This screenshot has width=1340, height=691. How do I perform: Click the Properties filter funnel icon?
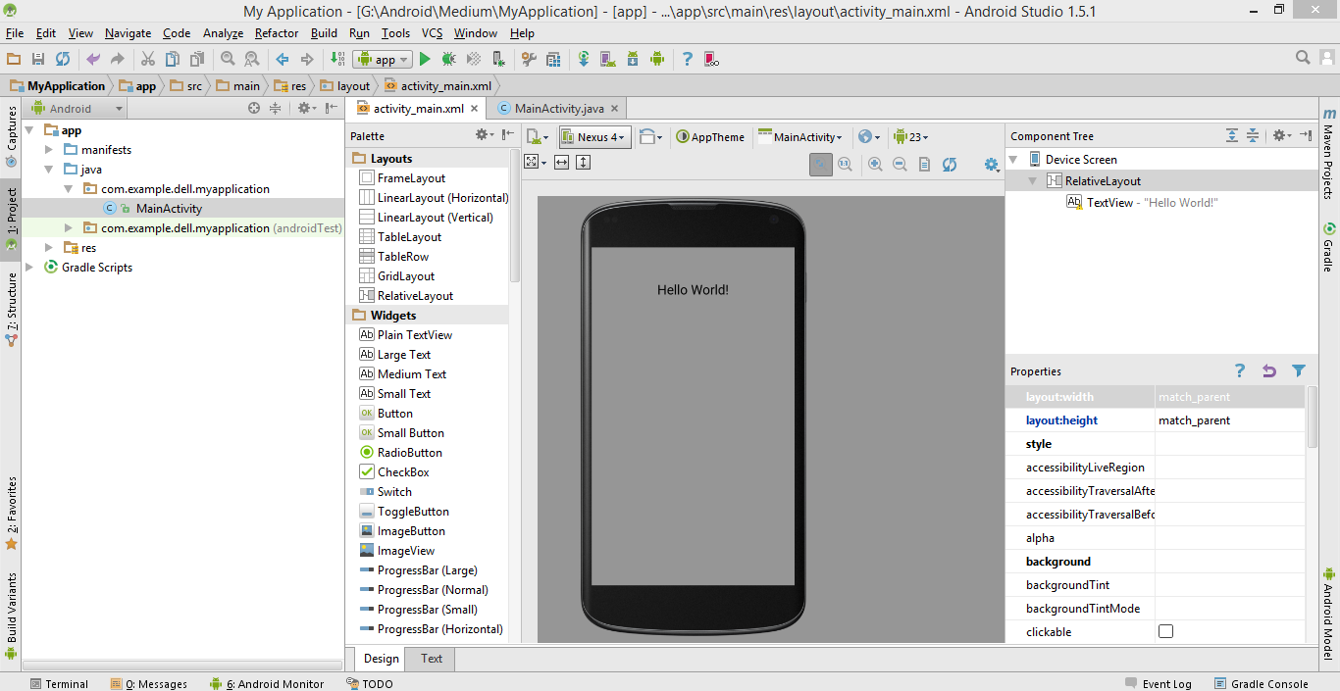point(1299,371)
